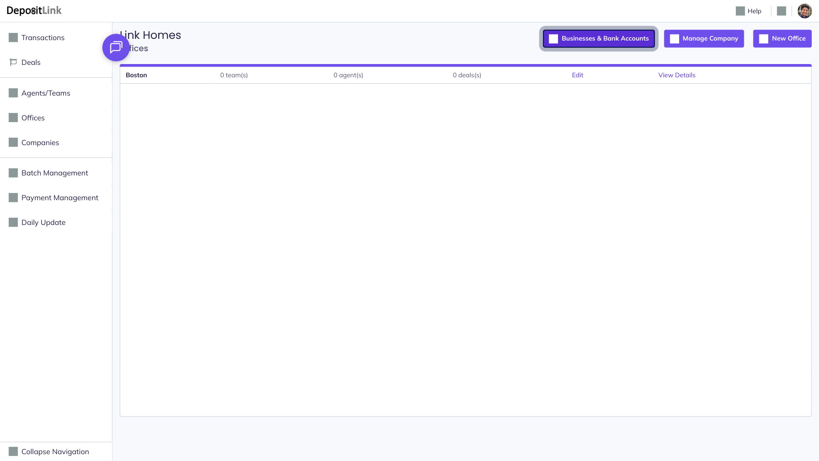819x461 pixels.
Task: Create a New Office
Action: point(782,38)
